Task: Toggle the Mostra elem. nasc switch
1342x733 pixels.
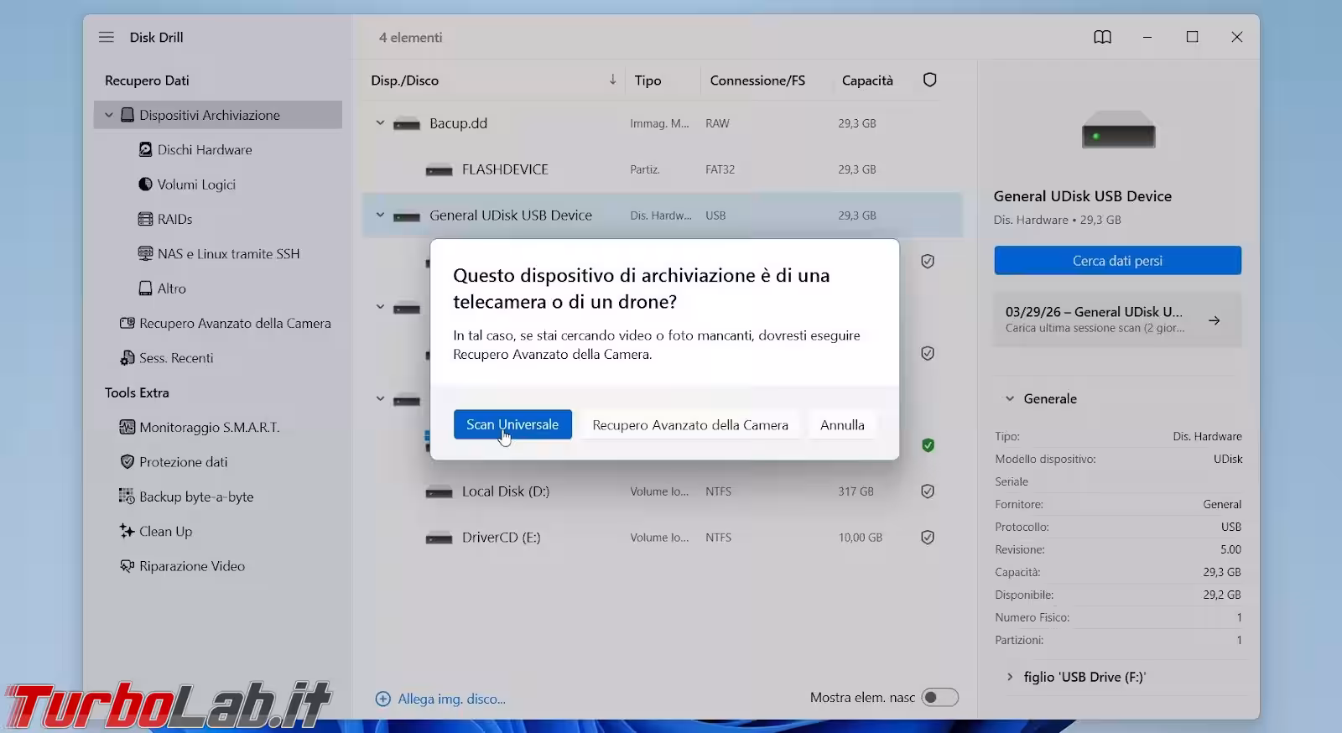Action: (939, 698)
